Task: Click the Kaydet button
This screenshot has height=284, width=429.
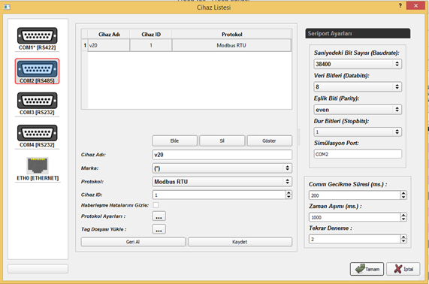Action: point(240,242)
